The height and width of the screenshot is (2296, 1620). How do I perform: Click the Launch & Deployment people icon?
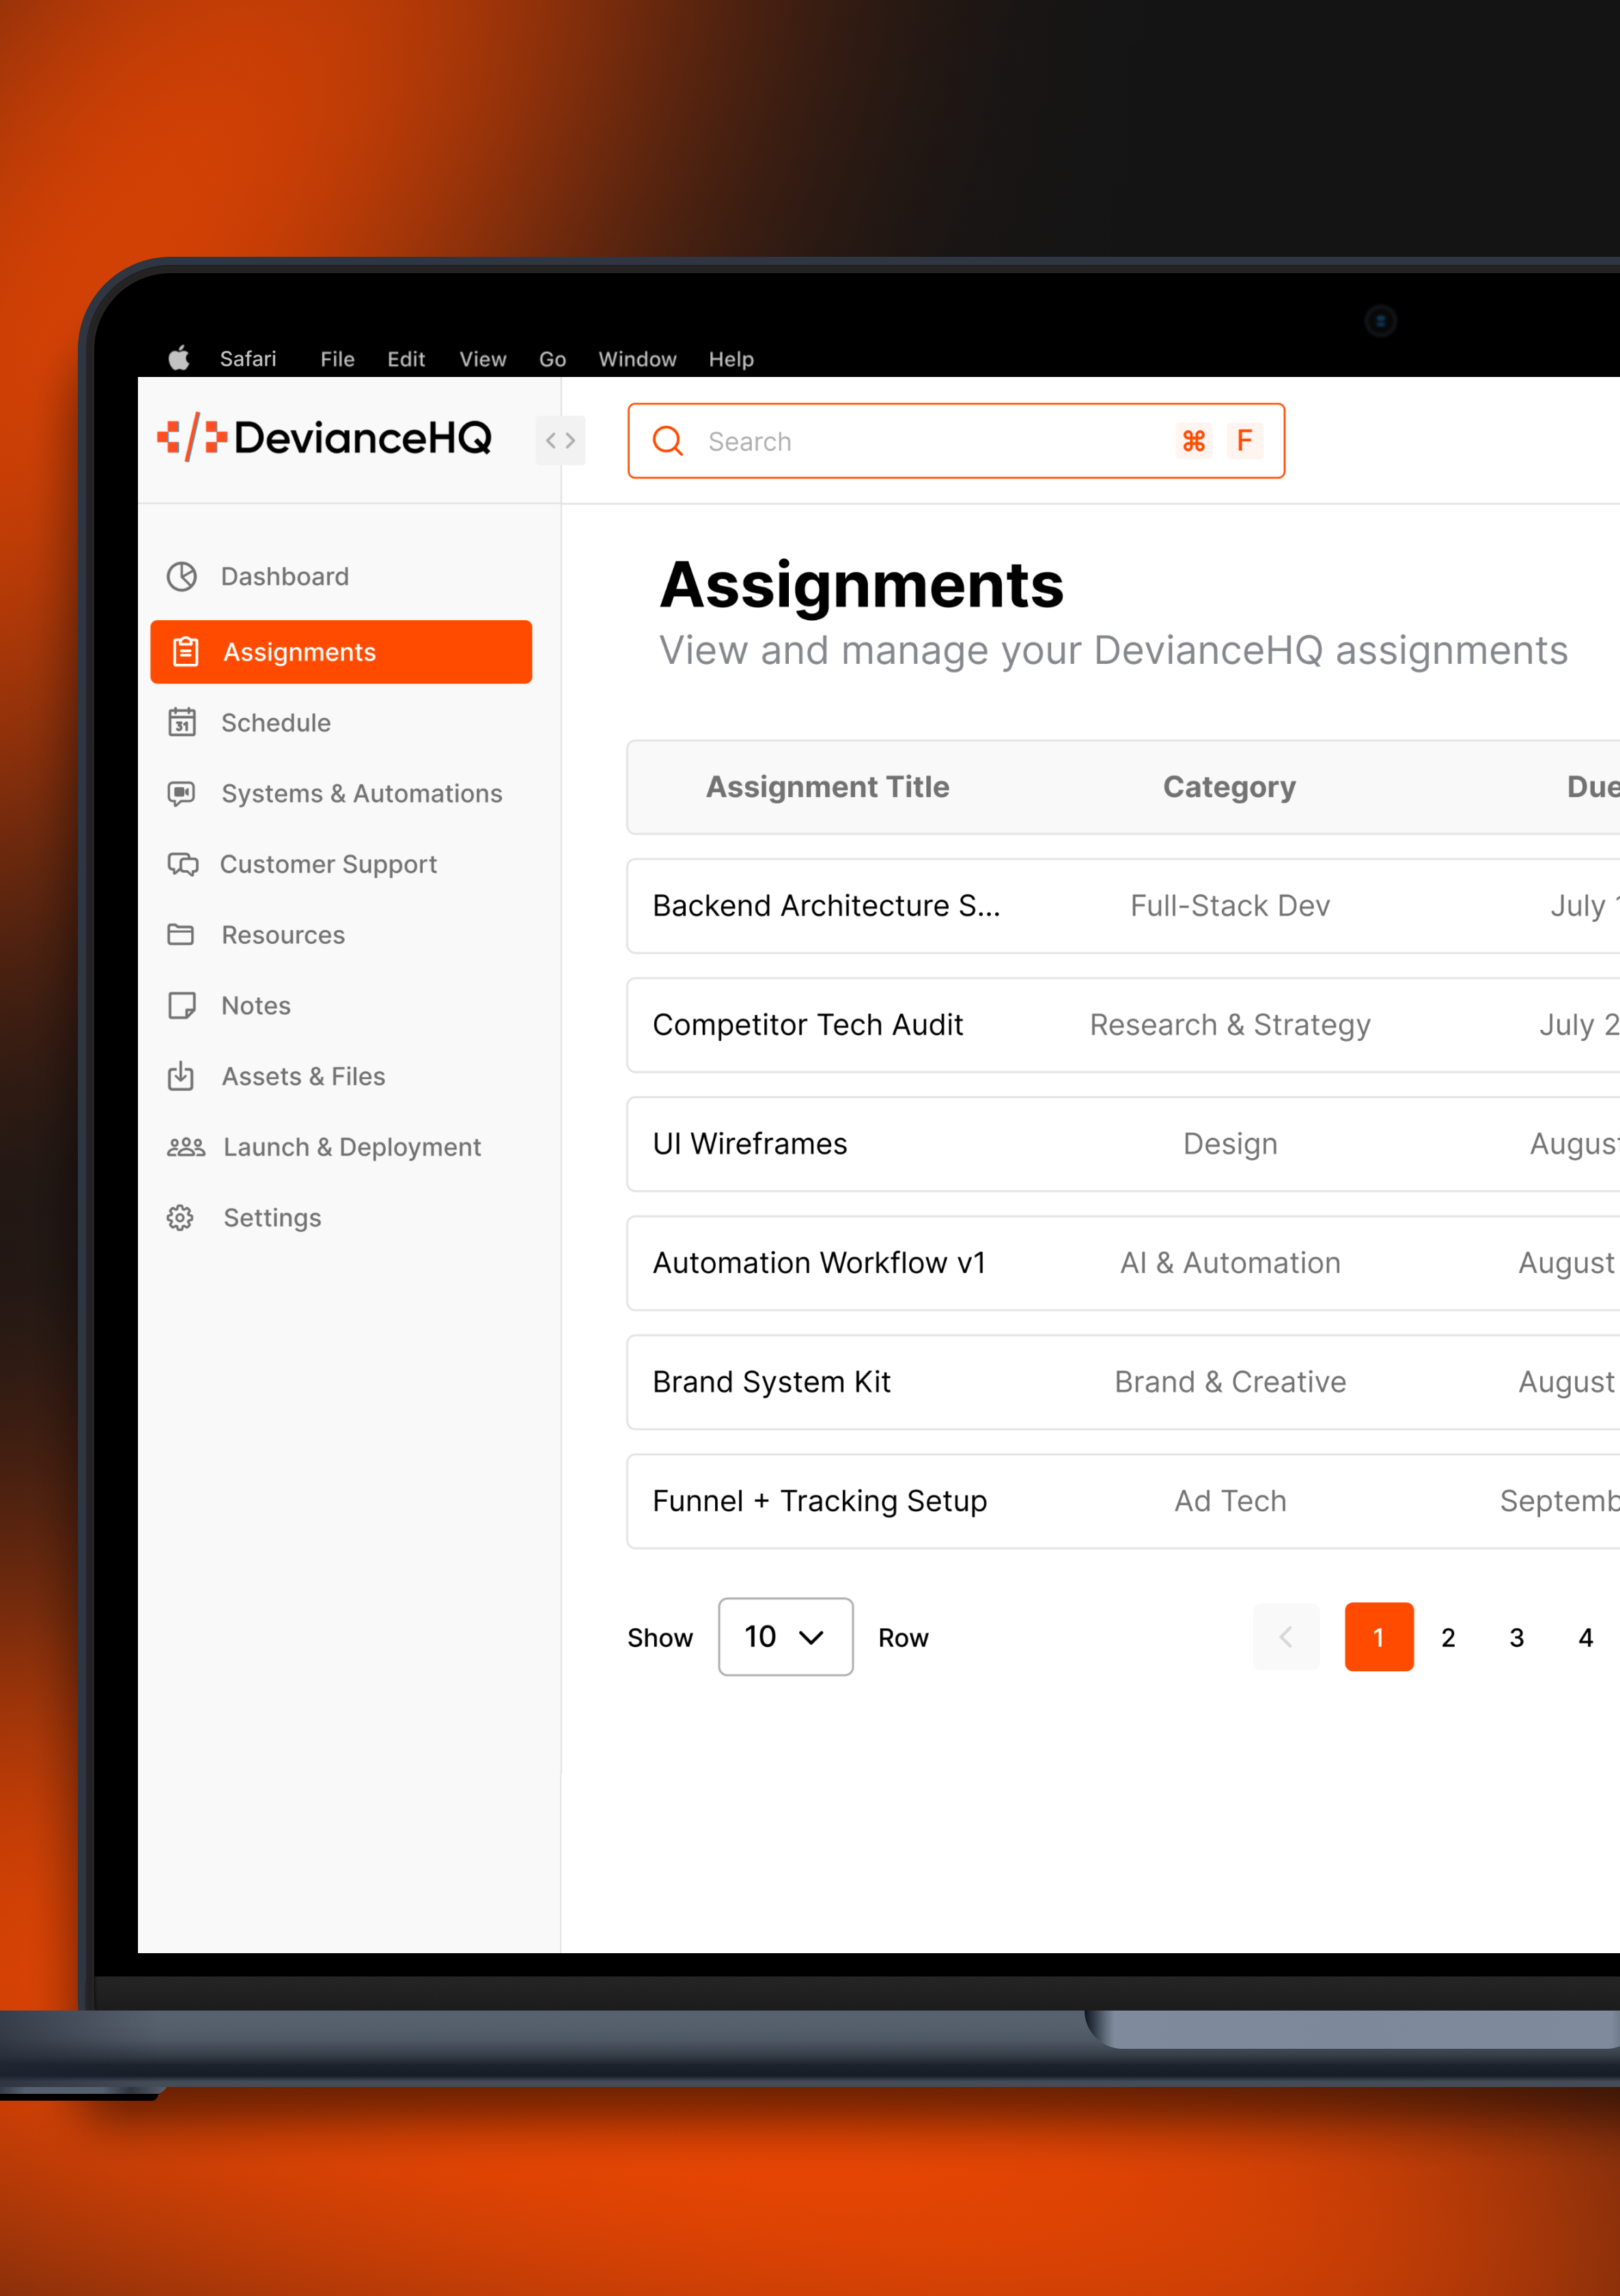[x=185, y=1147]
